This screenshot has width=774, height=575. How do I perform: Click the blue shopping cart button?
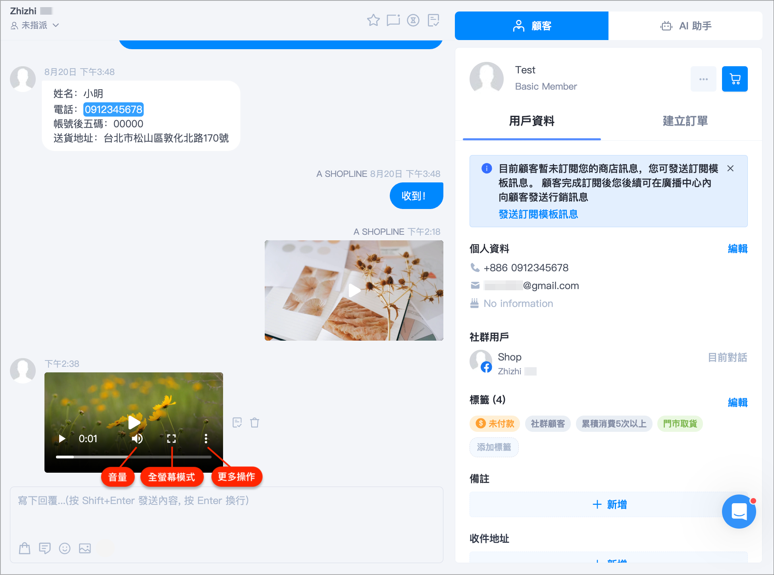(735, 79)
